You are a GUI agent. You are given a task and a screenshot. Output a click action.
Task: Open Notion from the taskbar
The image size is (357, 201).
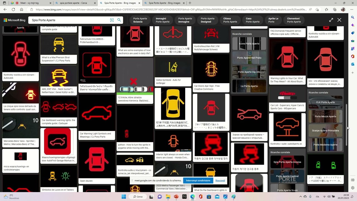[184, 197]
